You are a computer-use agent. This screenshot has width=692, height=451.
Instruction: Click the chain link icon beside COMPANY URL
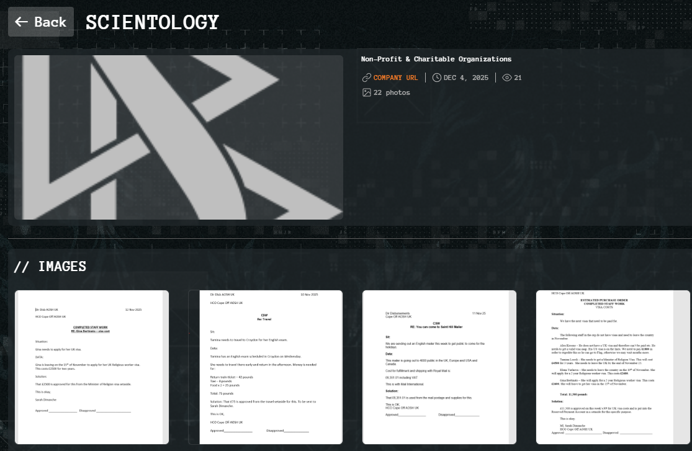(x=366, y=78)
